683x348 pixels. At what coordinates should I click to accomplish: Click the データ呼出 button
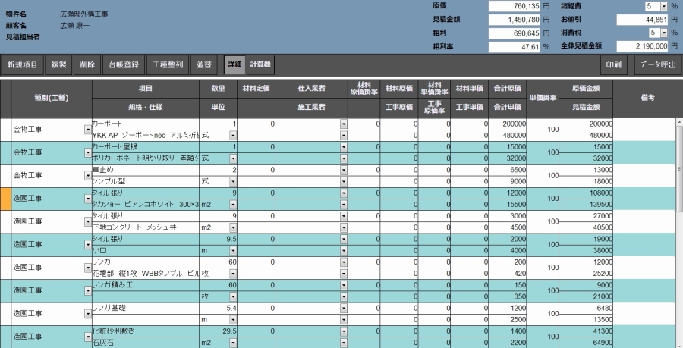pyautogui.click(x=658, y=64)
